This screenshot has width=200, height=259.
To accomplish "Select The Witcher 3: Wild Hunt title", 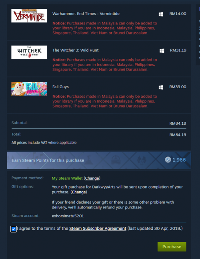I will (x=76, y=50).
